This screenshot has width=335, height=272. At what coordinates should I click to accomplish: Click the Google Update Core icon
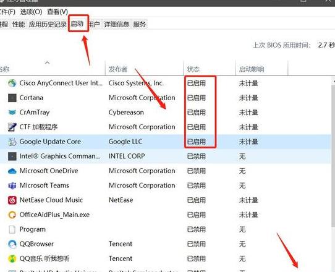[12, 142]
